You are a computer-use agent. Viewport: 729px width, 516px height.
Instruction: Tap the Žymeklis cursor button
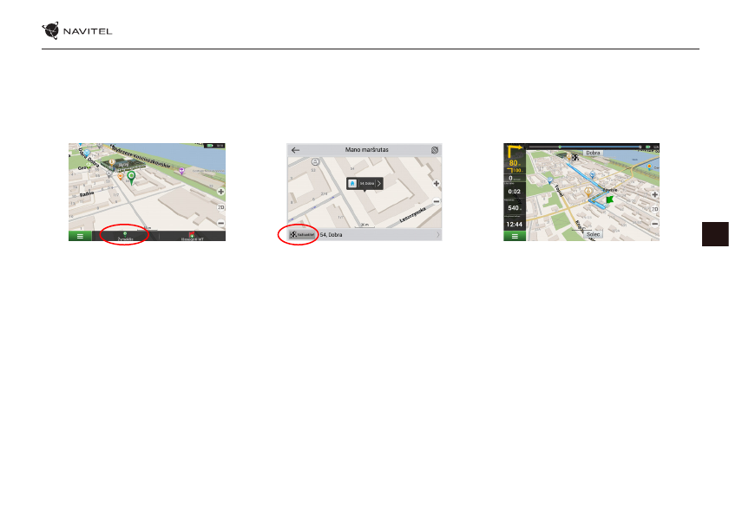click(122, 235)
